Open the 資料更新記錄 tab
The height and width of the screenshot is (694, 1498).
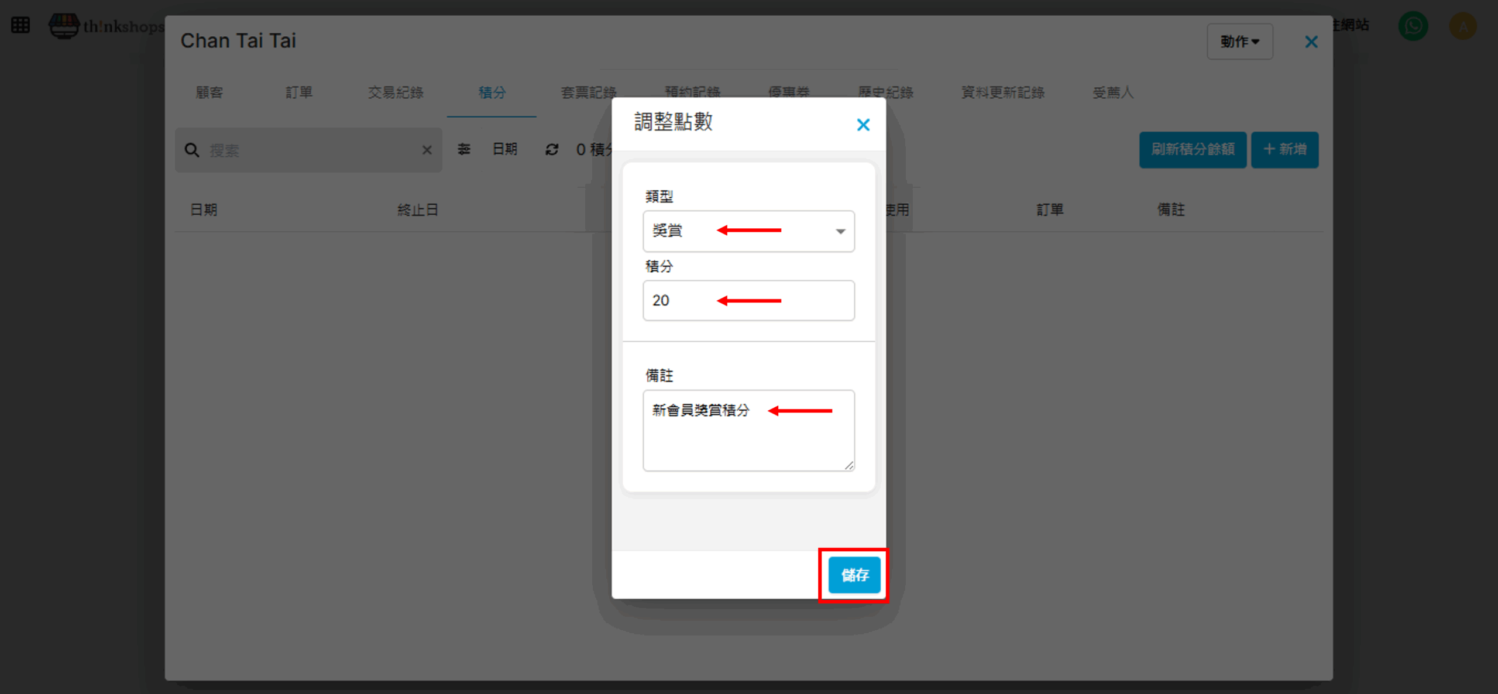tap(1002, 92)
